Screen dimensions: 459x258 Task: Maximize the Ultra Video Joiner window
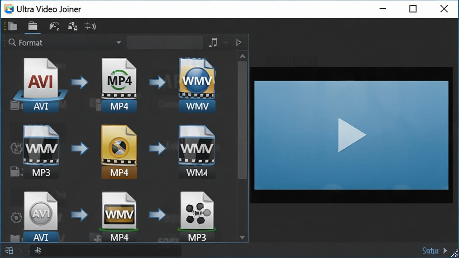(413, 9)
